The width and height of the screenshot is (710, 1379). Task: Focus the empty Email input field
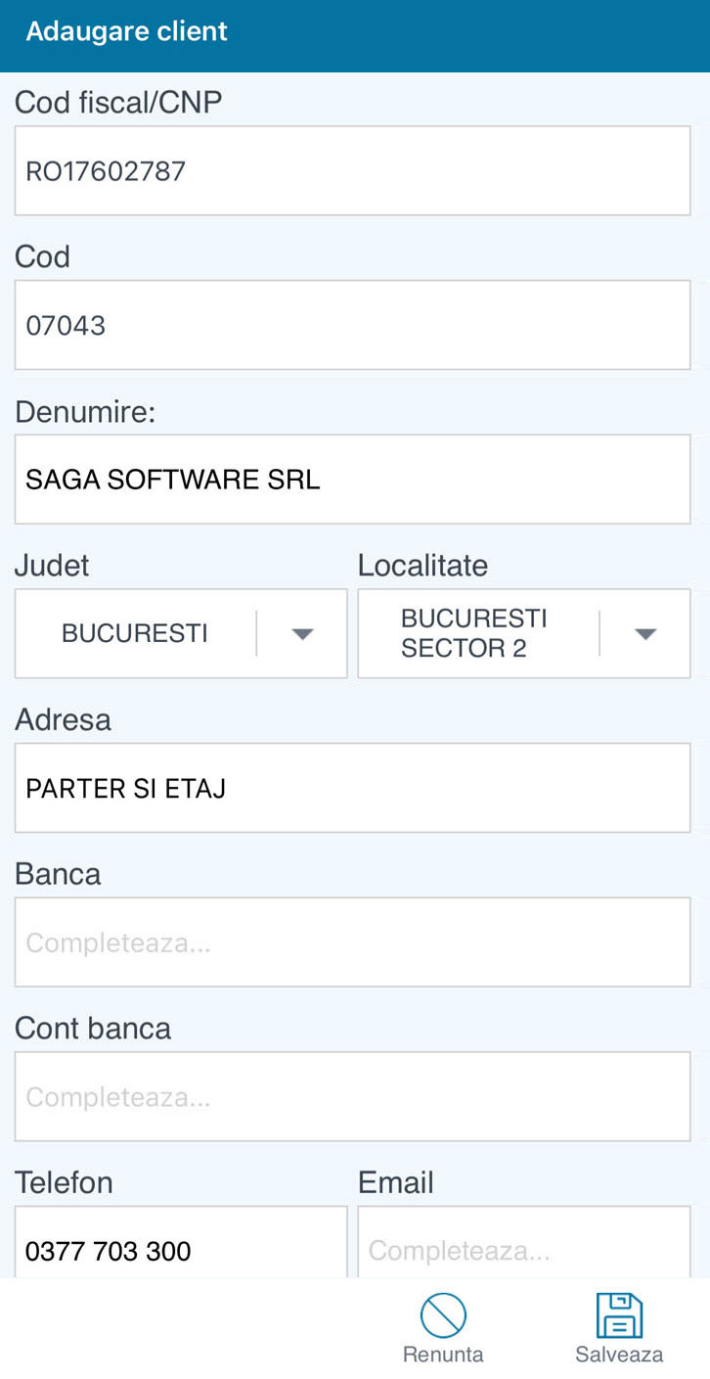click(x=523, y=1245)
